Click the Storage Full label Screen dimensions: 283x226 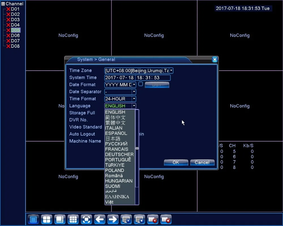tap(82, 113)
